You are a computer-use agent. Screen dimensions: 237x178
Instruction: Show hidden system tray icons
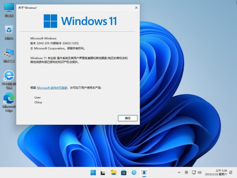click(x=179, y=172)
